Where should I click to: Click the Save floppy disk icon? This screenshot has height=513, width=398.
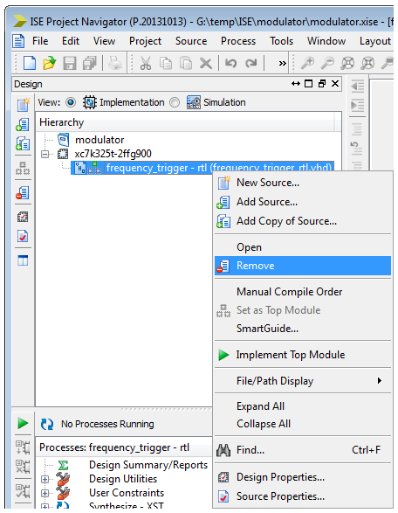coord(69,63)
